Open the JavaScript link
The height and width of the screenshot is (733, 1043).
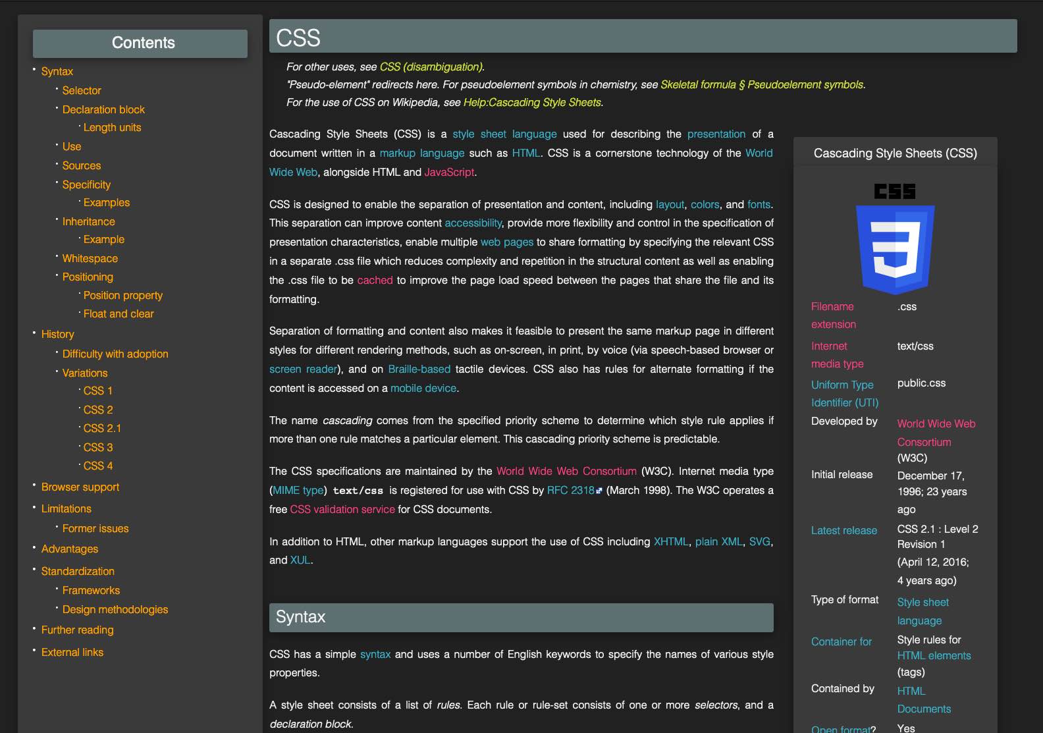[x=449, y=172]
